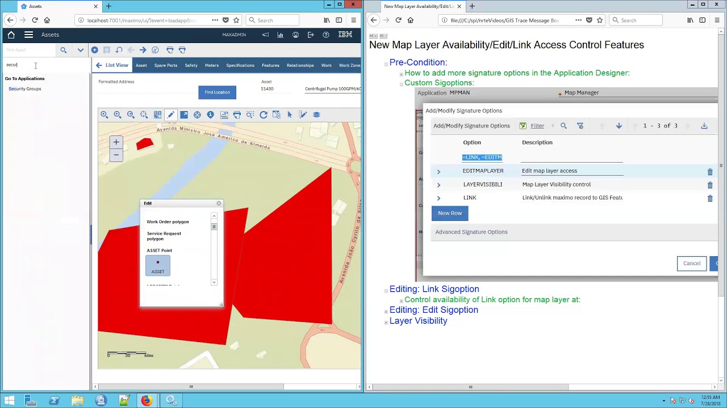This screenshot has width=727, height=408.
Task: Open dropdown arrow next to Find Asset
Action: [80, 50]
